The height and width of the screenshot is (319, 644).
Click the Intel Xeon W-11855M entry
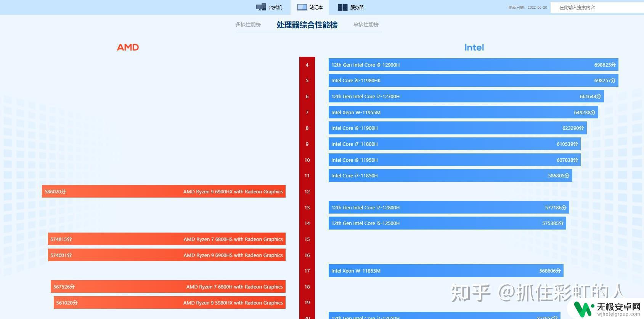pos(446,271)
